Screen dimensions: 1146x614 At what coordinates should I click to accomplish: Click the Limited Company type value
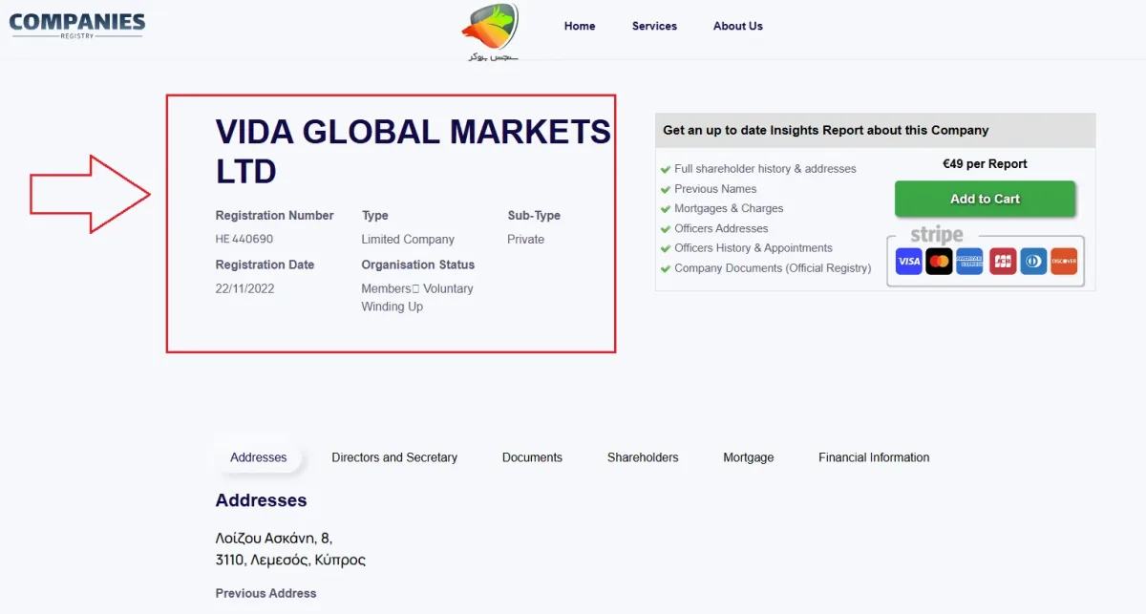(x=408, y=239)
